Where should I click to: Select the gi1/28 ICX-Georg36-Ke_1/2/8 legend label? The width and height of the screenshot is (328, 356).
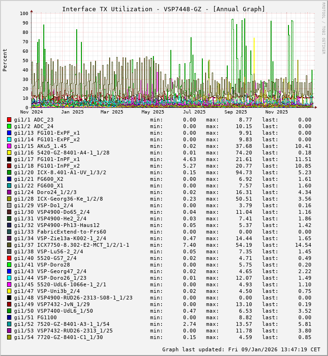60,199
